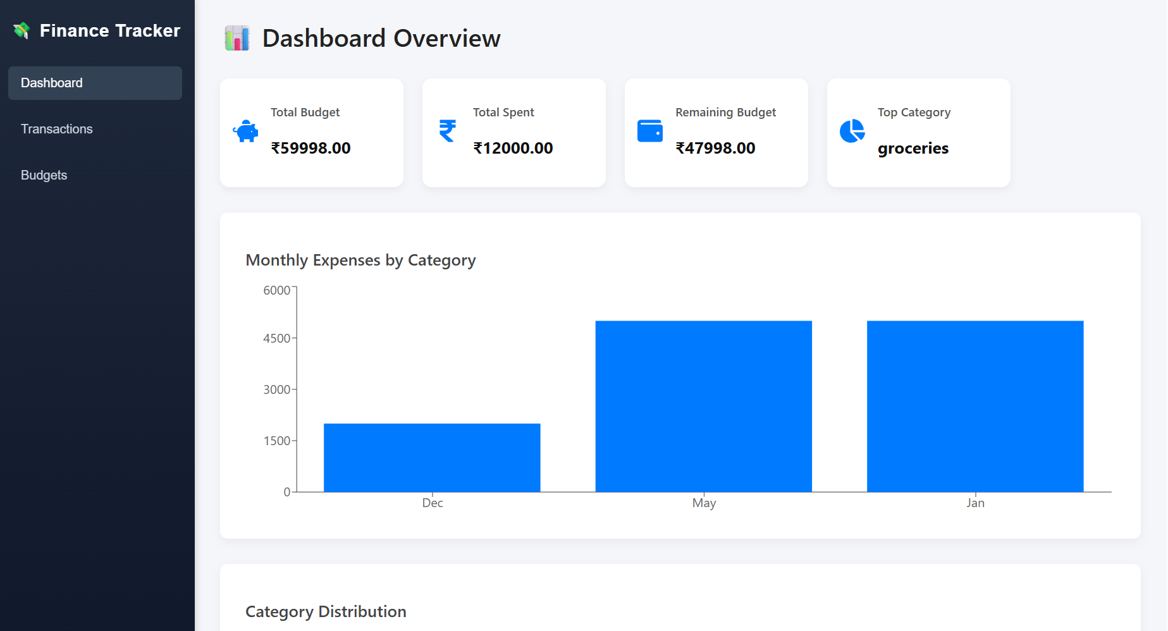Click the groceries top category value

tap(913, 149)
